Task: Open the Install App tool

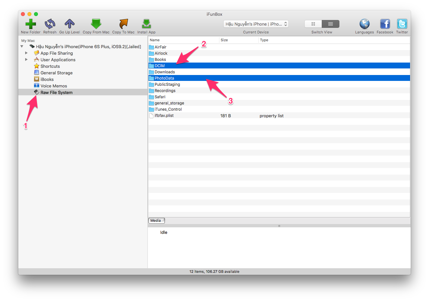Action: click(146, 24)
